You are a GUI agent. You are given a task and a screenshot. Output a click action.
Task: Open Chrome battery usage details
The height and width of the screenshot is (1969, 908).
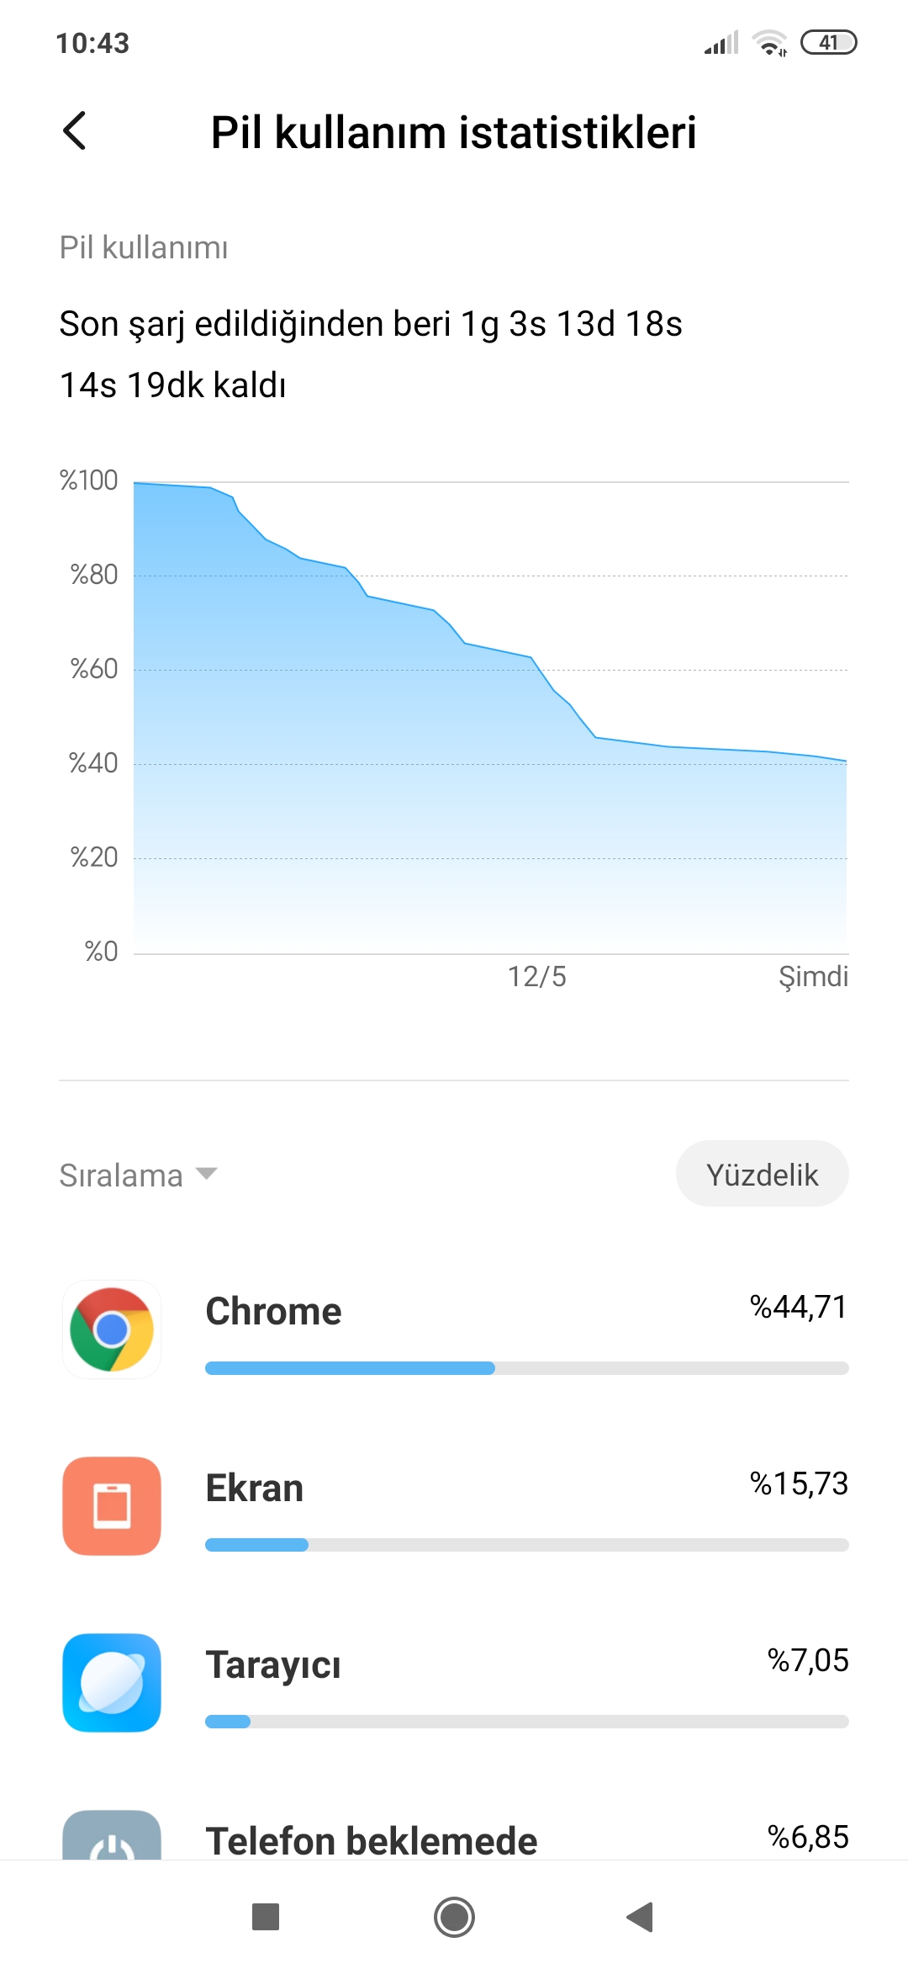tap(454, 1329)
